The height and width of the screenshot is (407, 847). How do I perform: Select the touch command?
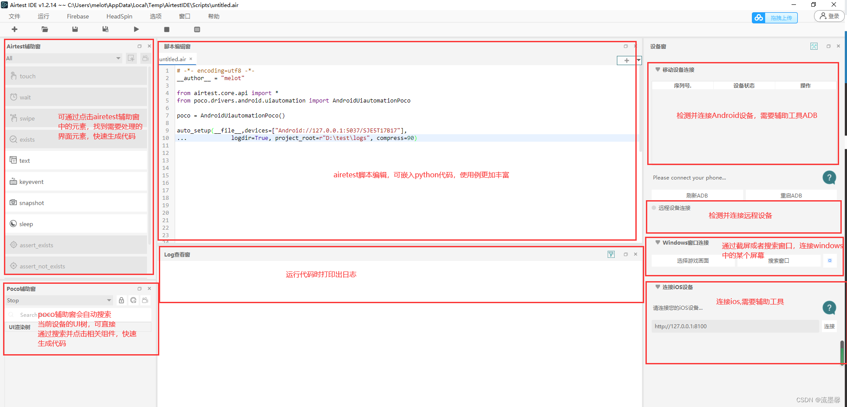click(x=77, y=76)
